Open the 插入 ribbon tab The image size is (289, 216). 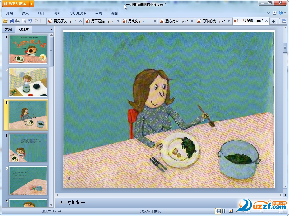coord(25,13)
